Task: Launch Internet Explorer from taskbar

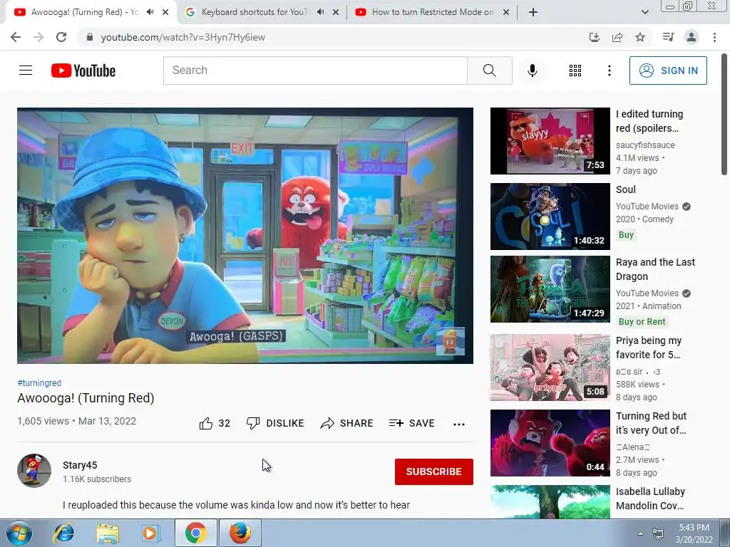Action: coord(63,533)
